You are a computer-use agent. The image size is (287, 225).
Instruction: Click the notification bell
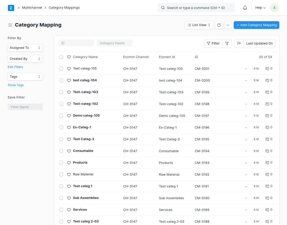click(245, 8)
